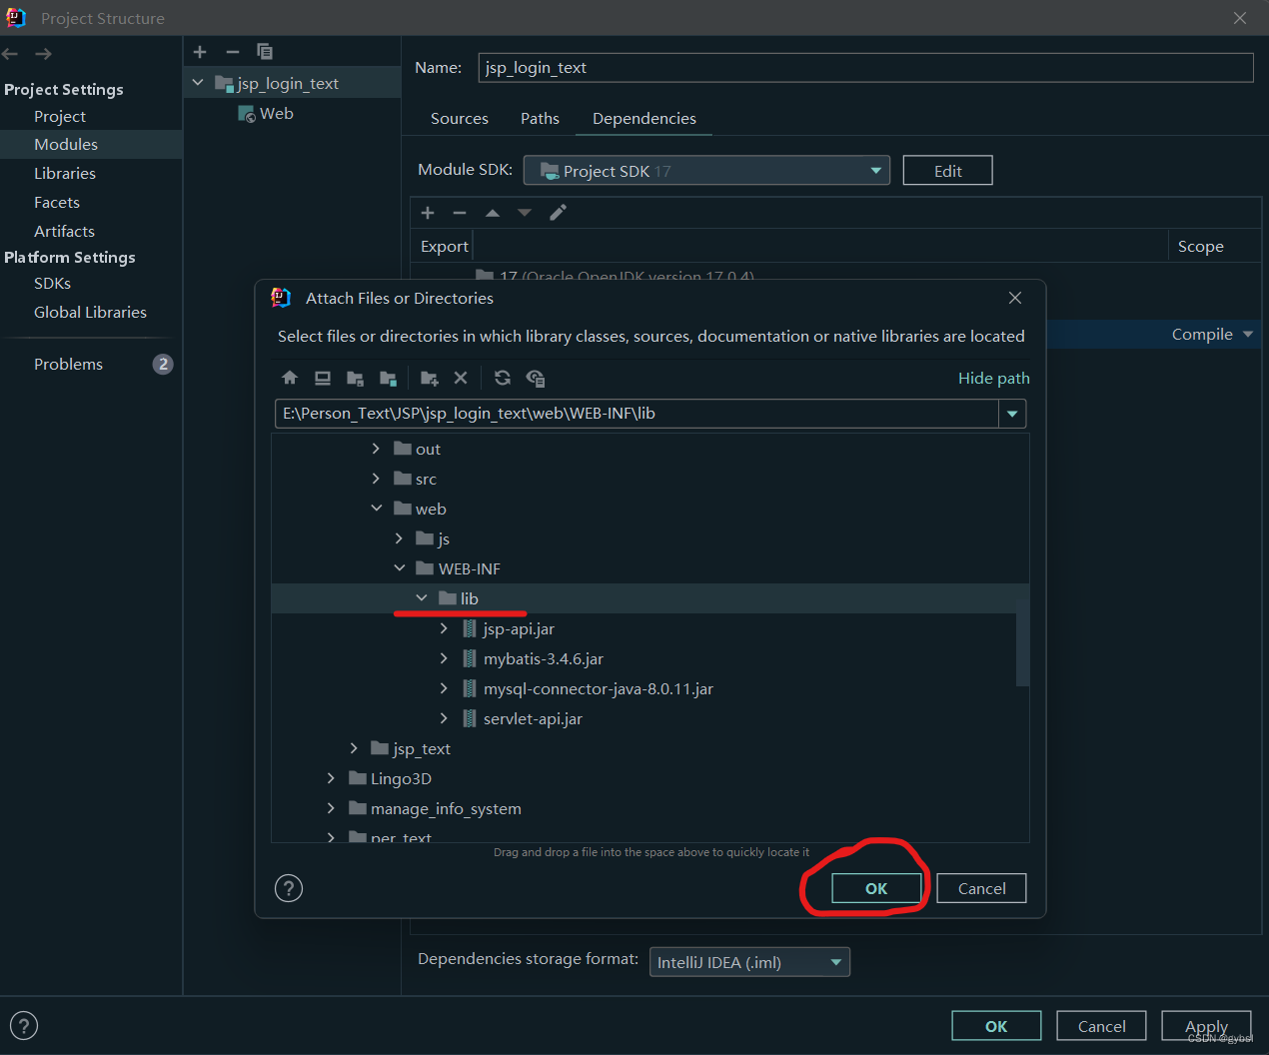This screenshot has width=1269, height=1055.
Task: Click OK in Project Structure window
Action: (x=996, y=1026)
